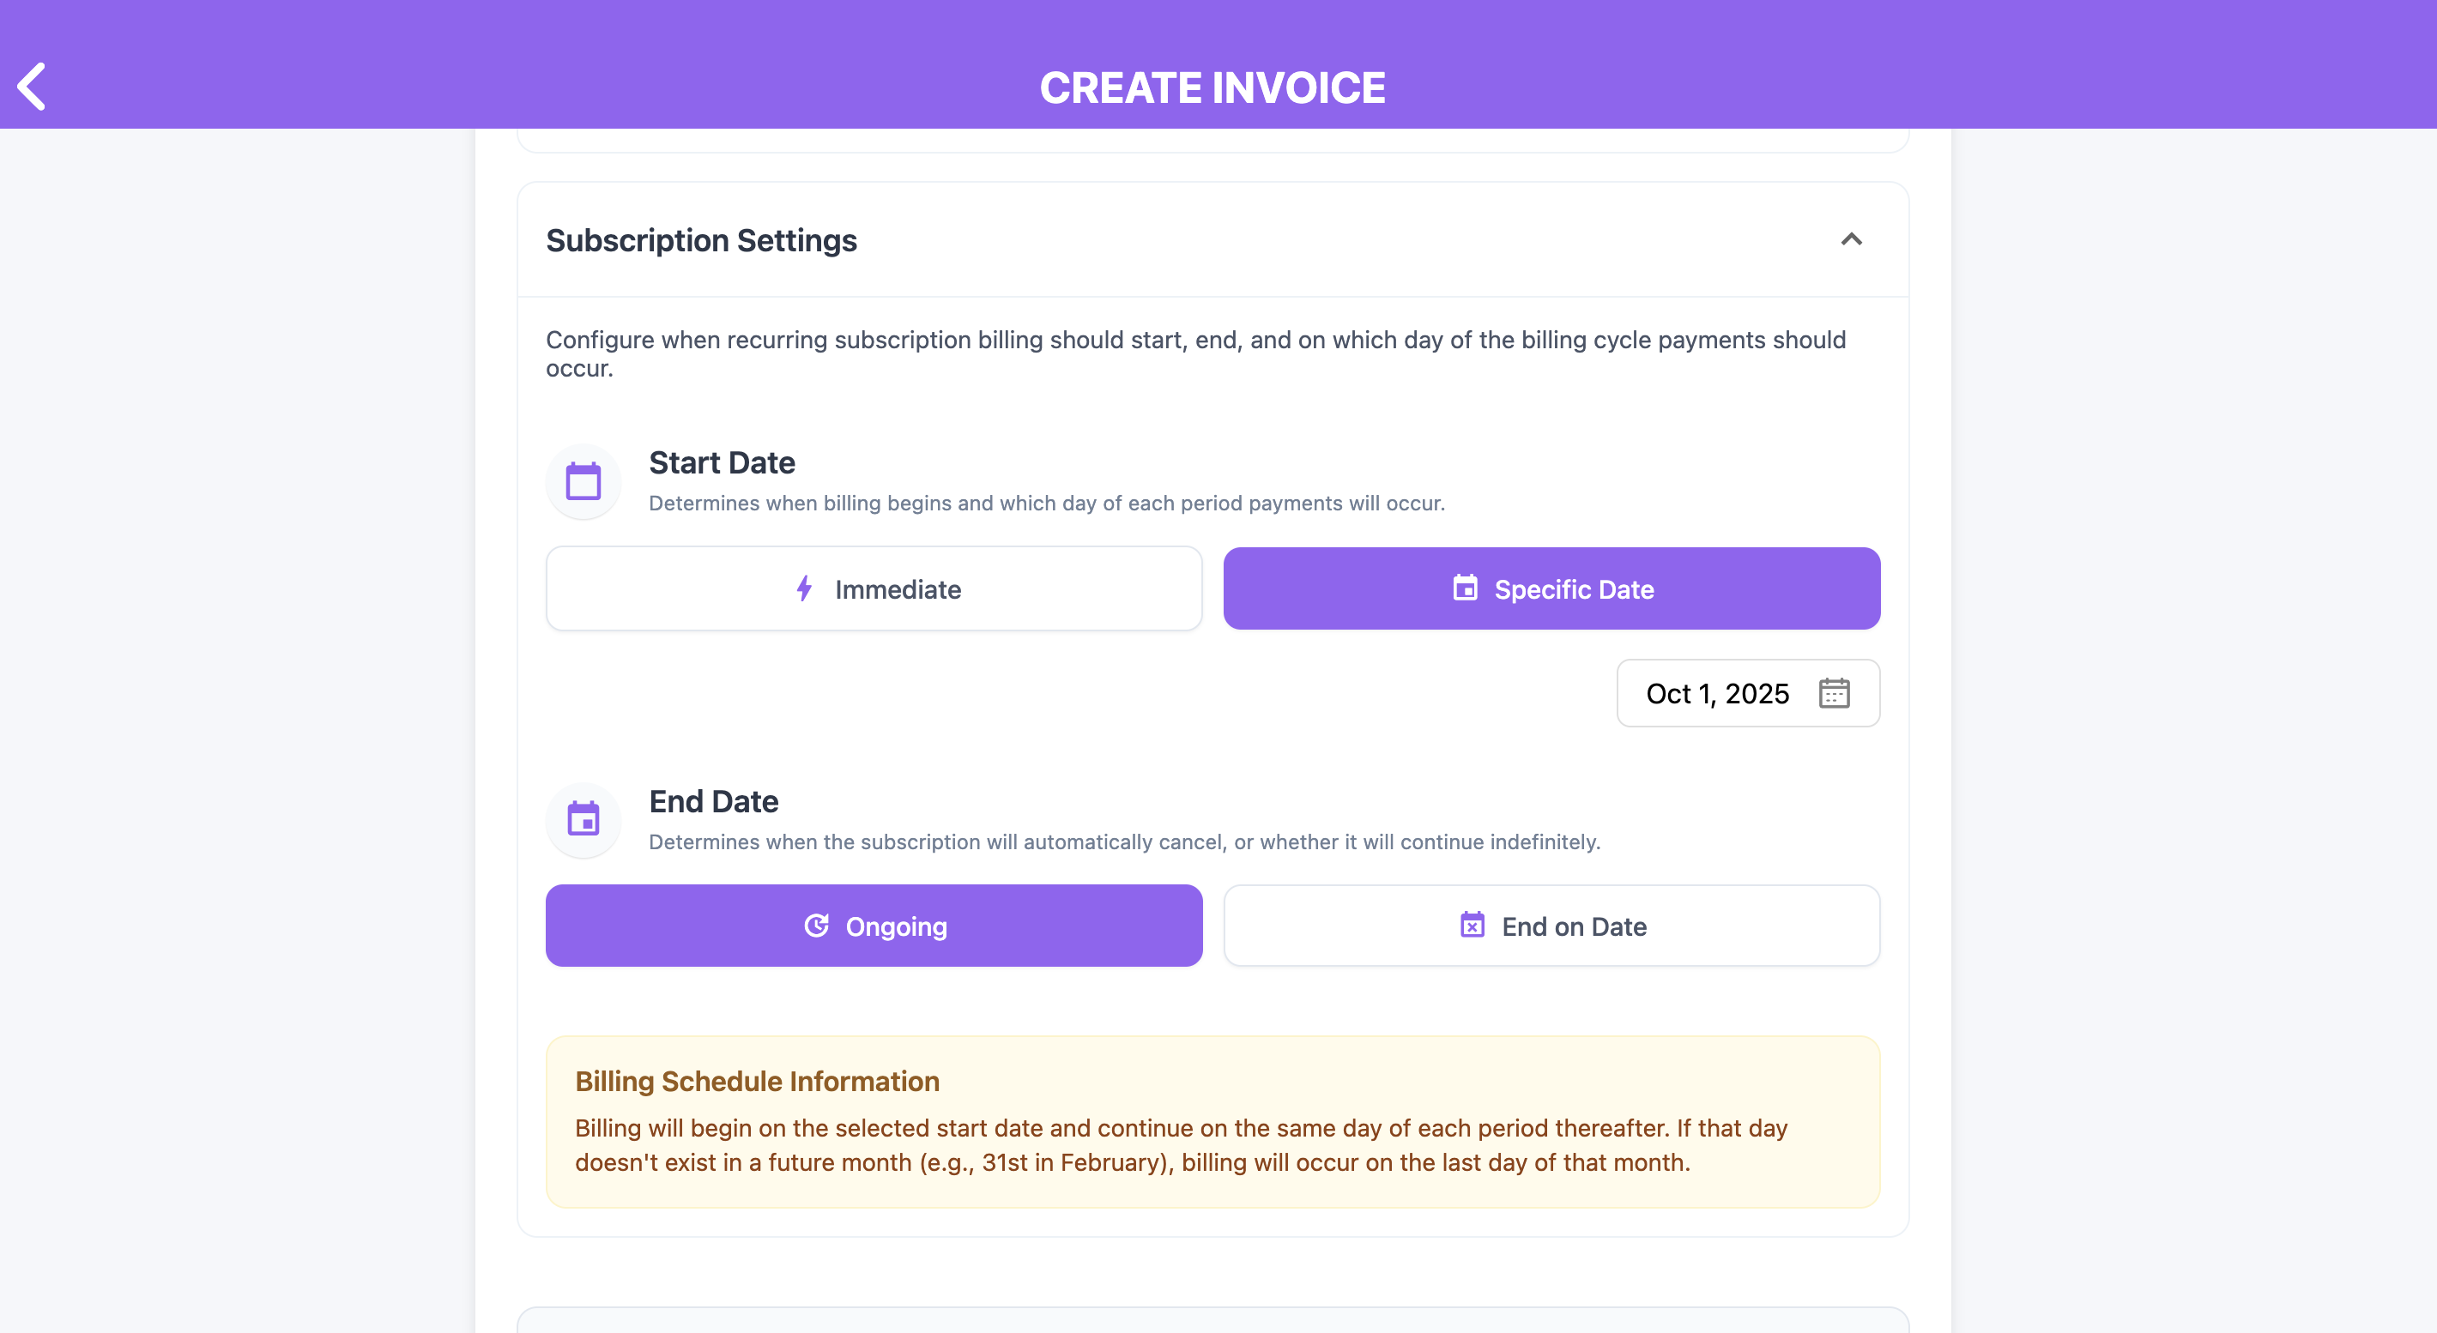Click the Oct 1, 2025 date field

tap(1717, 694)
